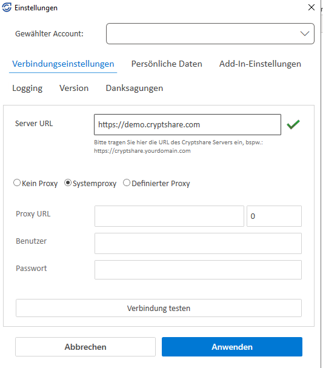
Task: Click the Passwort label
Action: point(31,268)
